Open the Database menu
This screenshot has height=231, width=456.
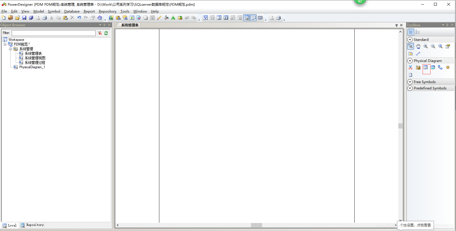pyautogui.click(x=72, y=11)
